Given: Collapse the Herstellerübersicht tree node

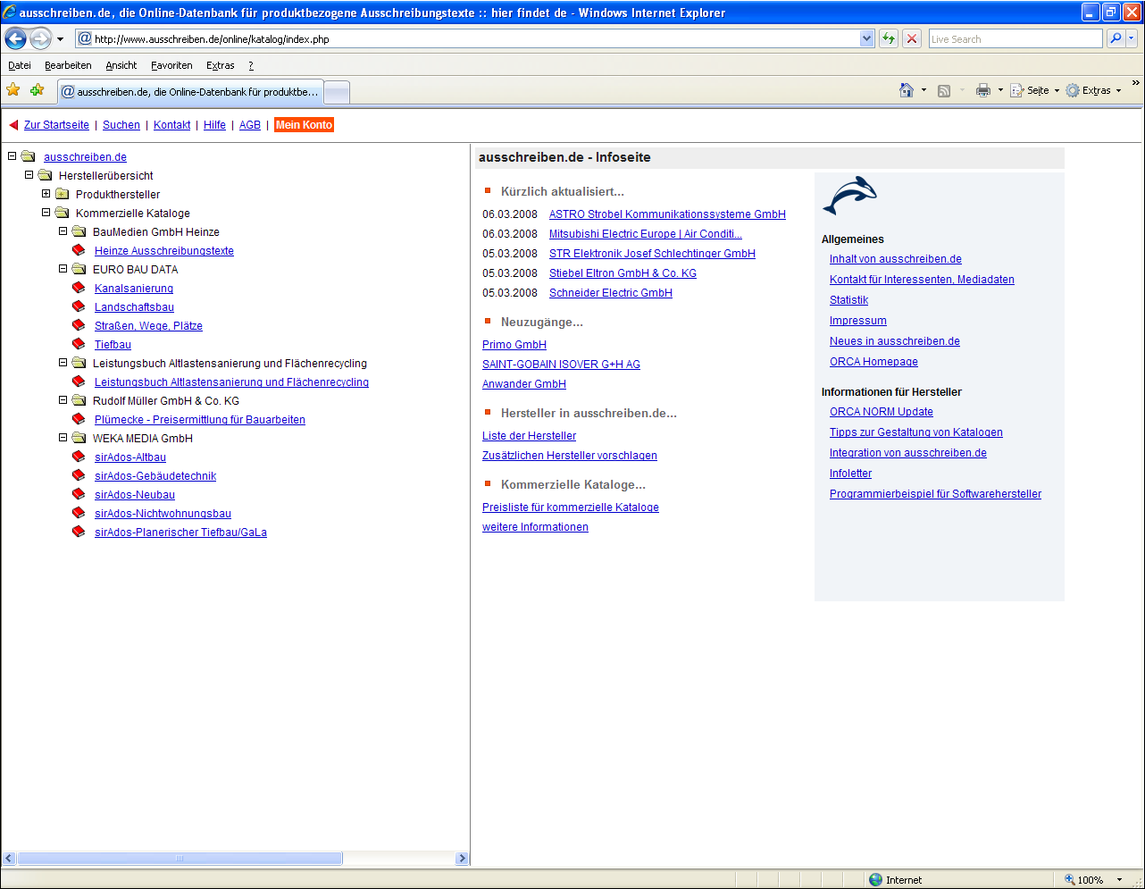Looking at the screenshot, I should [29, 175].
